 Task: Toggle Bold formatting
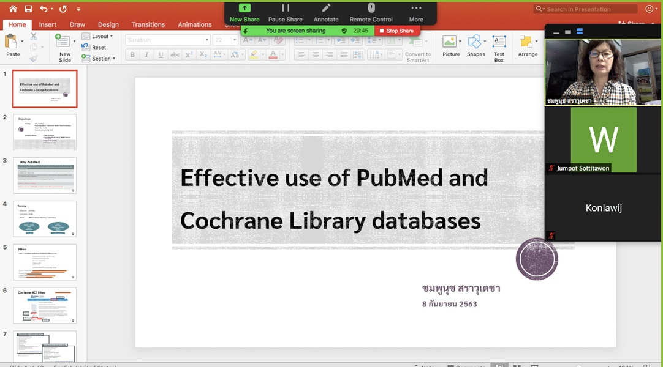tap(132, 54)
